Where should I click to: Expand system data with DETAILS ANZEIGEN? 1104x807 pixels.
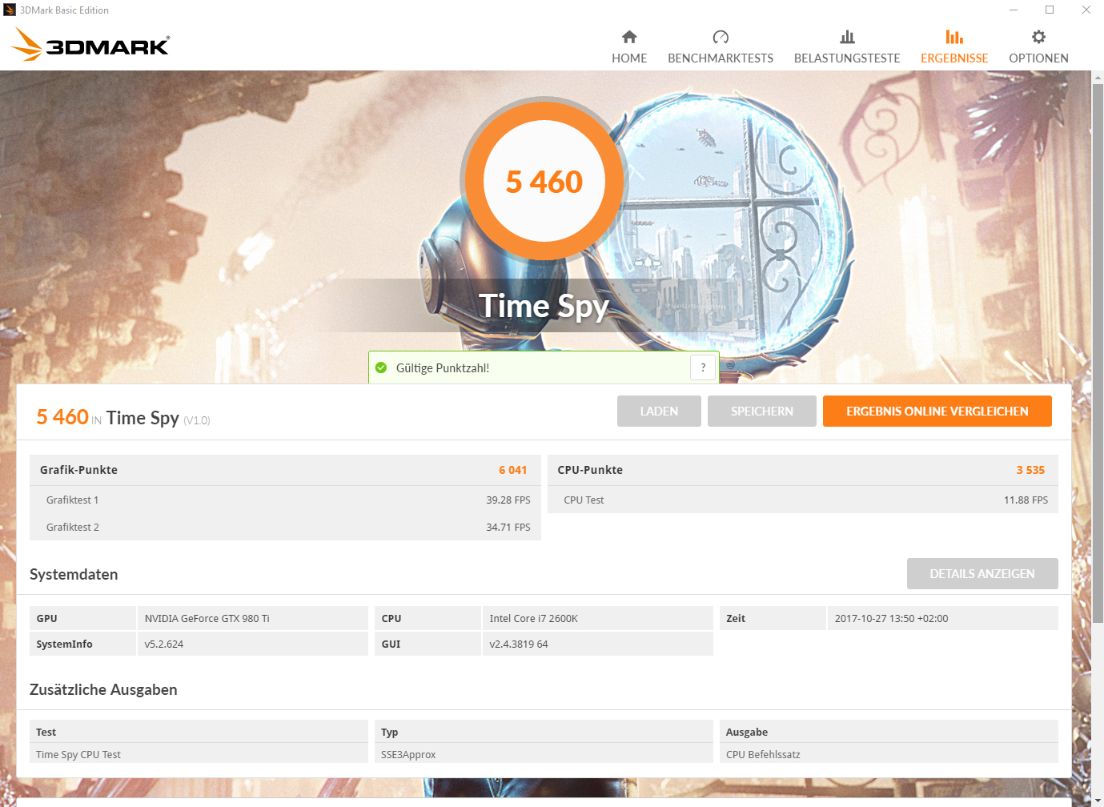982,574
